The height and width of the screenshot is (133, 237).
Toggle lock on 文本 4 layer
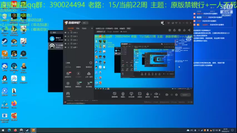(68, 33)
